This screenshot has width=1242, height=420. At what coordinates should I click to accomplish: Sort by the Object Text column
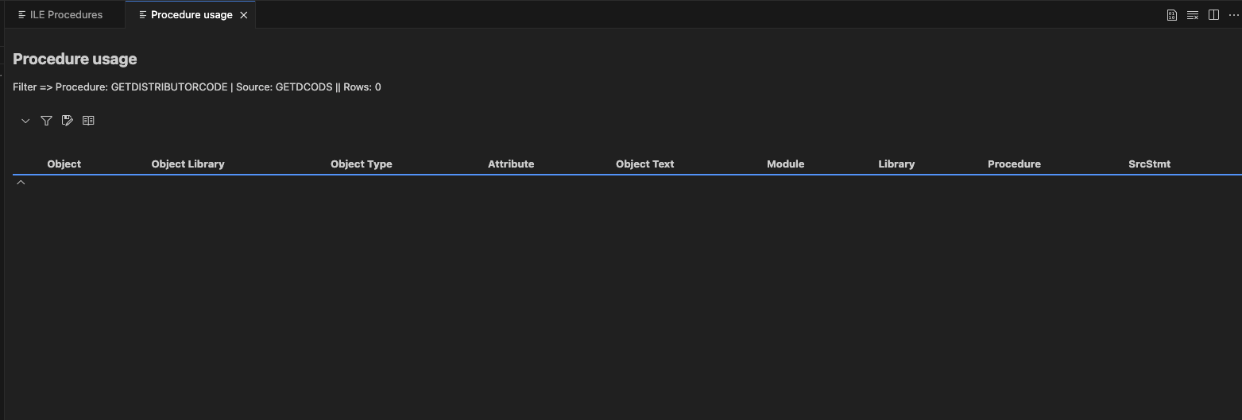tap(644, 164)
